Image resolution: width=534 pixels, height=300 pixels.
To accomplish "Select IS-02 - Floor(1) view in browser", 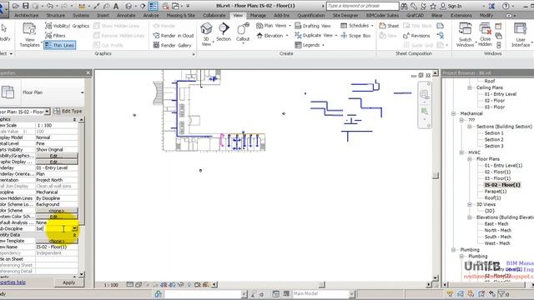I will 502,185.
